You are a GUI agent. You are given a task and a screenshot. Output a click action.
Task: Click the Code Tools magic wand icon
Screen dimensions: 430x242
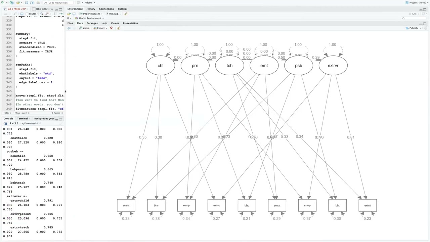(x=47, y=14)
